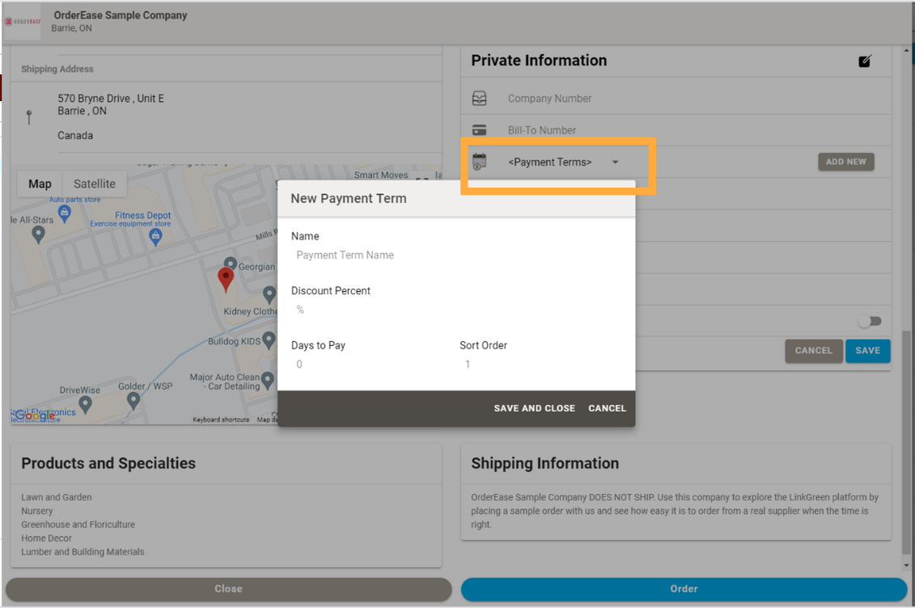Click the Discount Percent input field

tap(364, 310)
